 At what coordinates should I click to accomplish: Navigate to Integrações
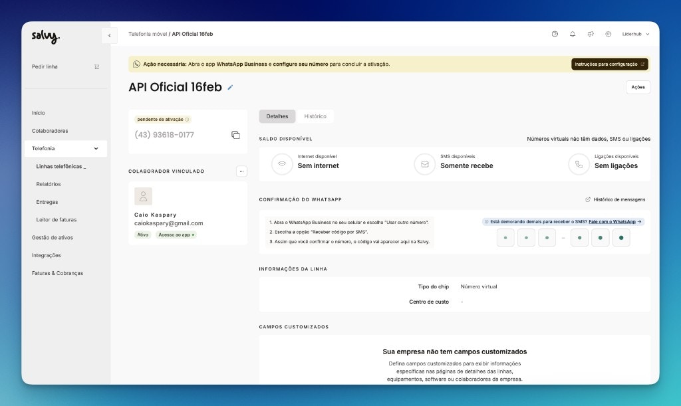coord(46,255)
